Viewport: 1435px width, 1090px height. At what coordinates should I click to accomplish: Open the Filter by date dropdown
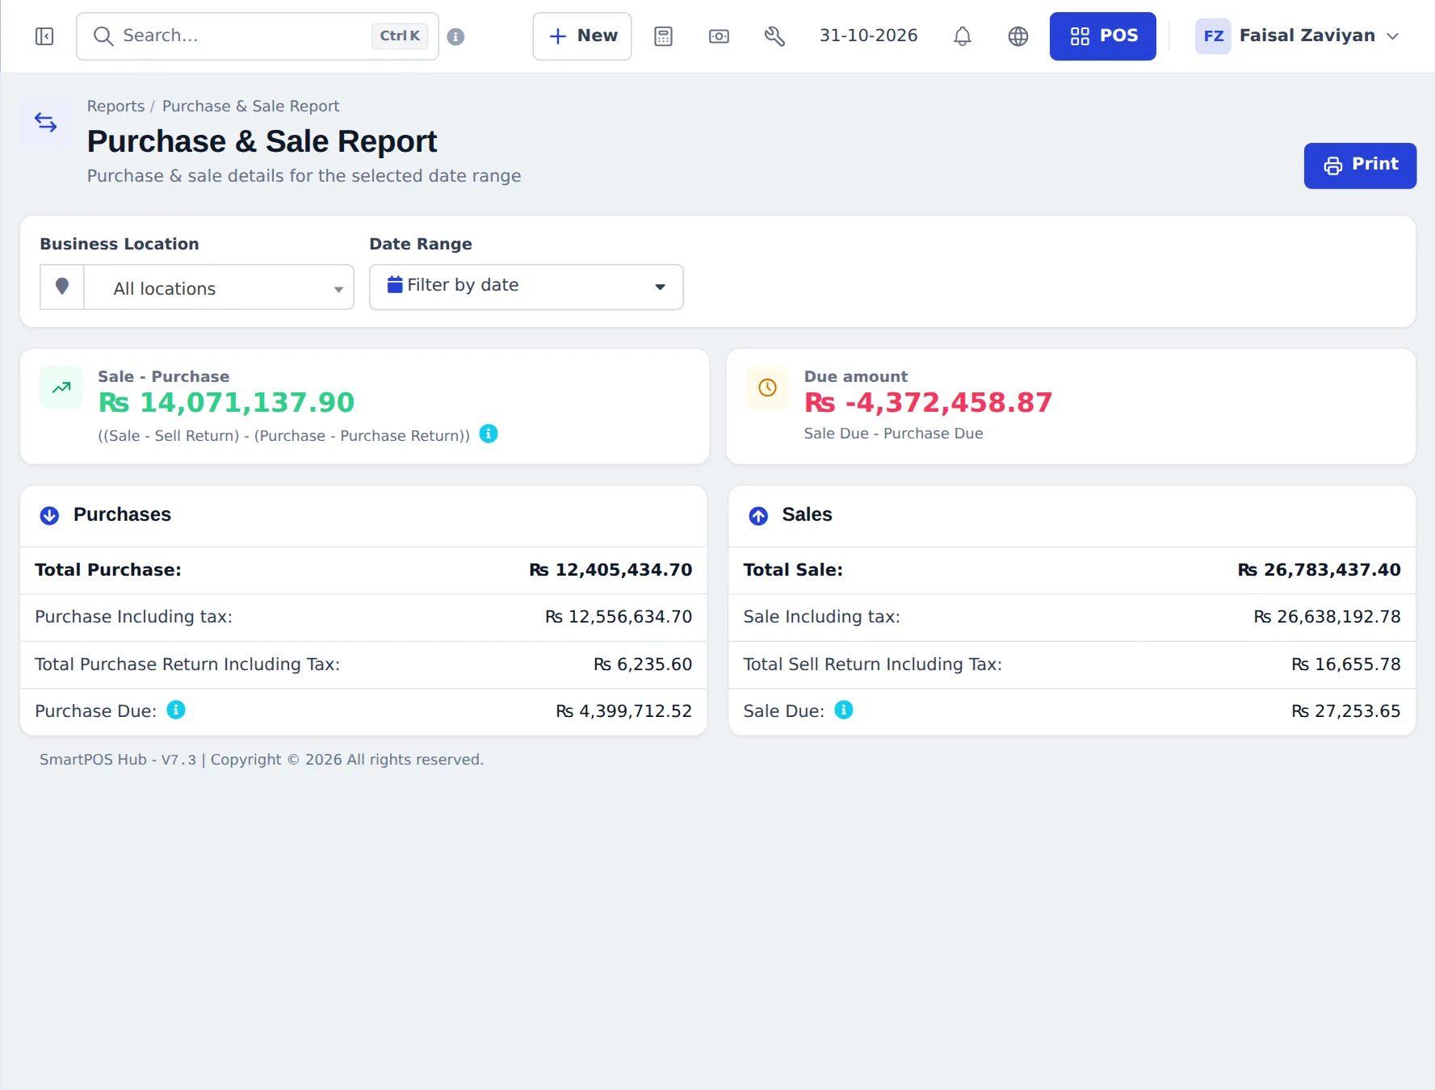pos(527,287)
